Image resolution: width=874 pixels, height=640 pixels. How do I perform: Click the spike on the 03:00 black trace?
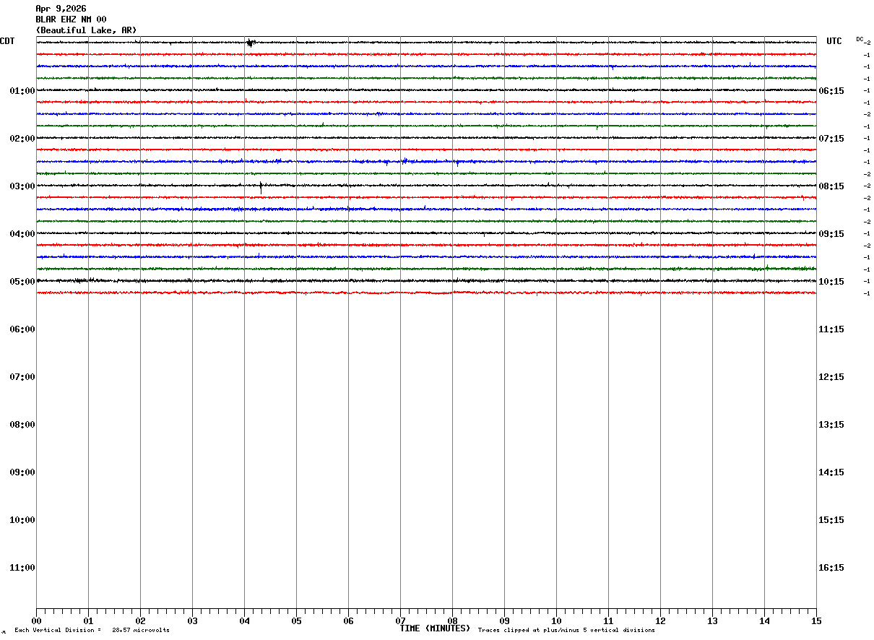[261, 187]
